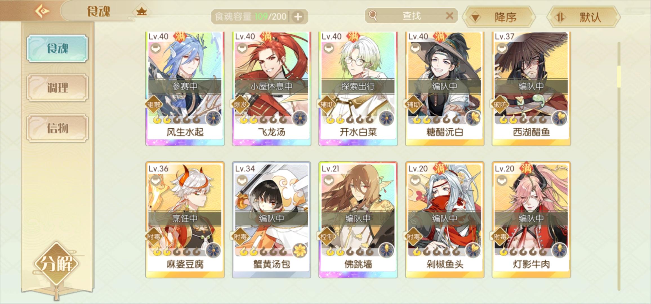
Task: Click the magnifier search icon
Action: pos(373,16)
